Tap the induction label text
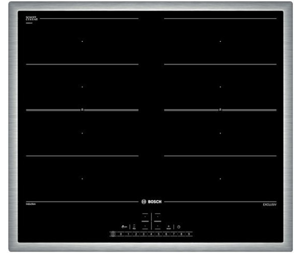Viewport: 301px width, 253px height. pyautogui.click(x=31, y=204)
